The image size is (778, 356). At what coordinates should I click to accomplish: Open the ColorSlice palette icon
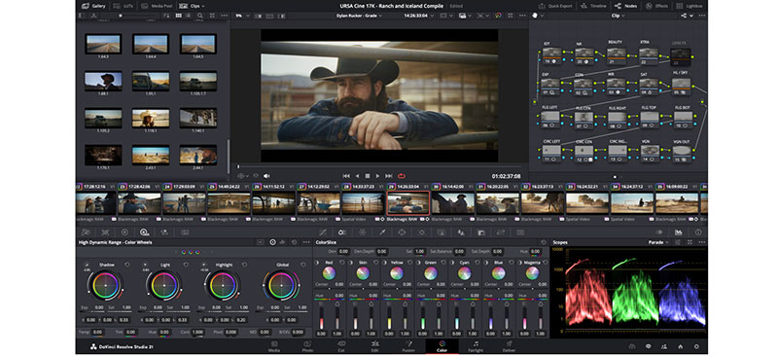click(x=342, y=231)
